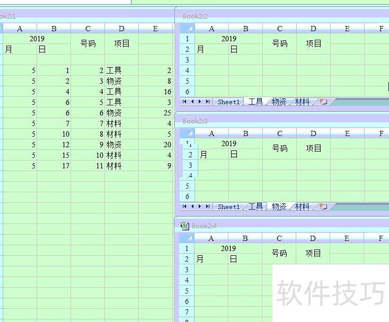Click 材料 cell in row numbered 8
The height and width of the screenshot is (322, 389).
[x=121, y=134]
